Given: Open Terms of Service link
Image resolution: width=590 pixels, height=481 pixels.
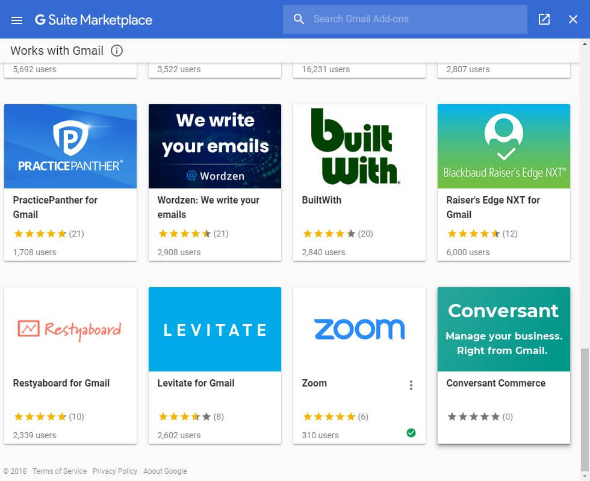Looking at the screenshot, I should 60,471.
